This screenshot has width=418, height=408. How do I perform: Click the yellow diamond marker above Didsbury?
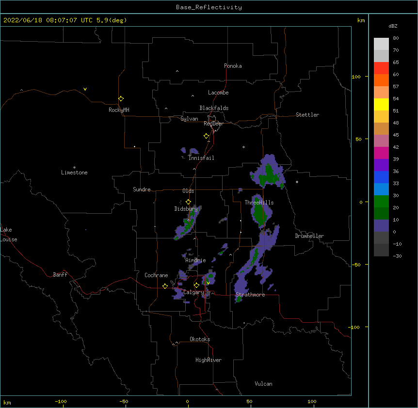point(188,202)
